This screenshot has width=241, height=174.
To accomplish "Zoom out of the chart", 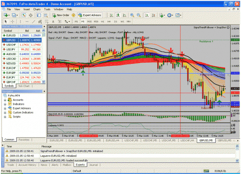I will click(139, 15).
